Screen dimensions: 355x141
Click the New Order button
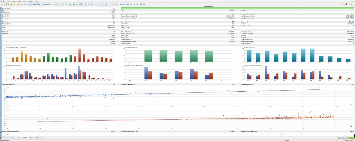[x=46, y=4]
